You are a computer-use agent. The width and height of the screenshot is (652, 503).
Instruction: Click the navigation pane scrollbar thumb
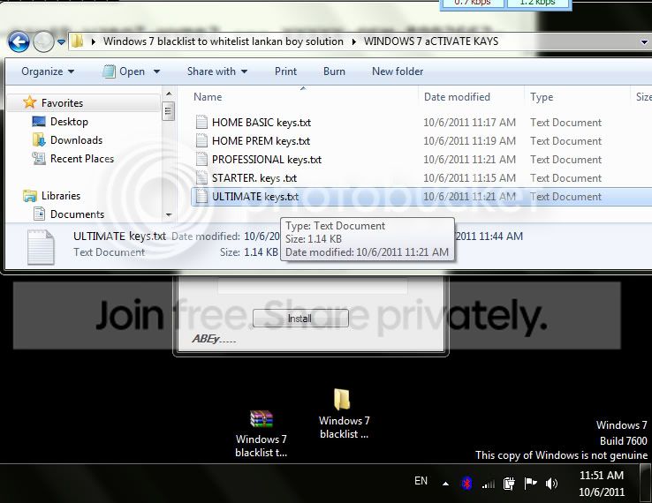(x=168, y=111)
